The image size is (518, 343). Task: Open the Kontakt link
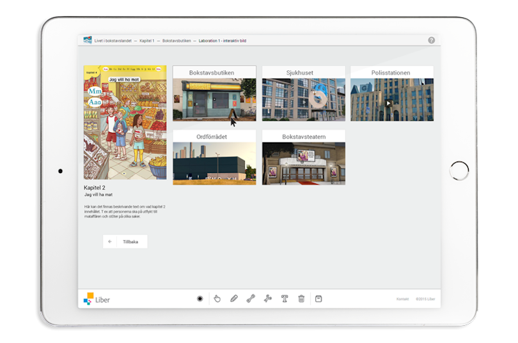(x=402, y=299)
